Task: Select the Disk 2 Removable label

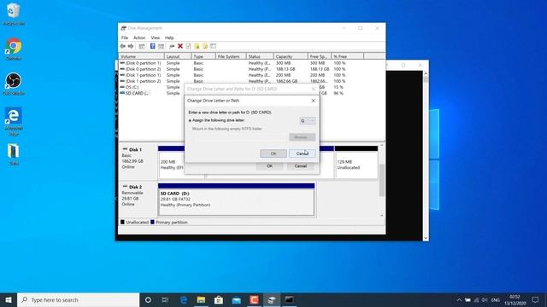Action: coord(138,199)
